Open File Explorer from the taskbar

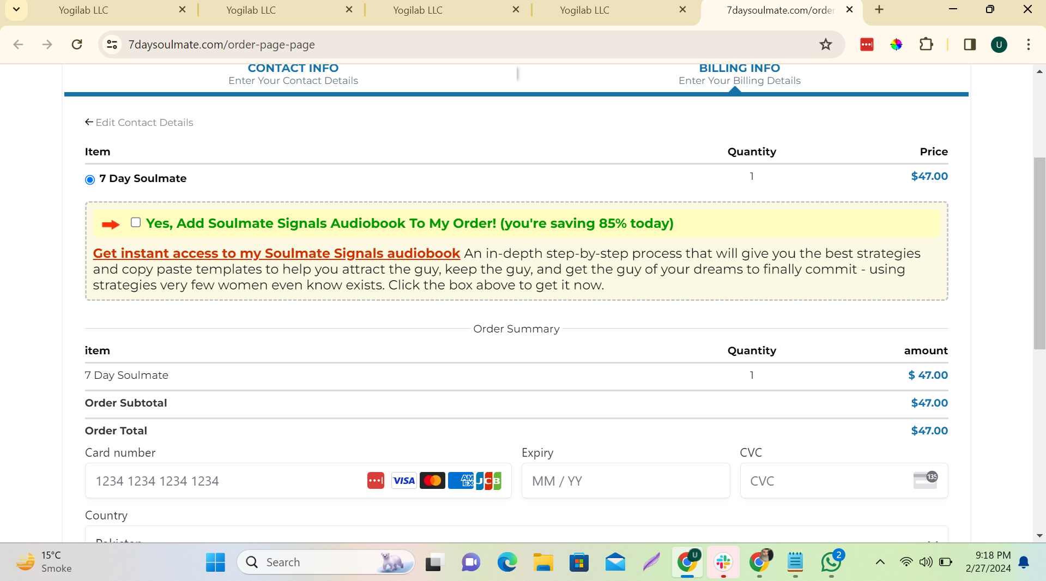point(543,562)
